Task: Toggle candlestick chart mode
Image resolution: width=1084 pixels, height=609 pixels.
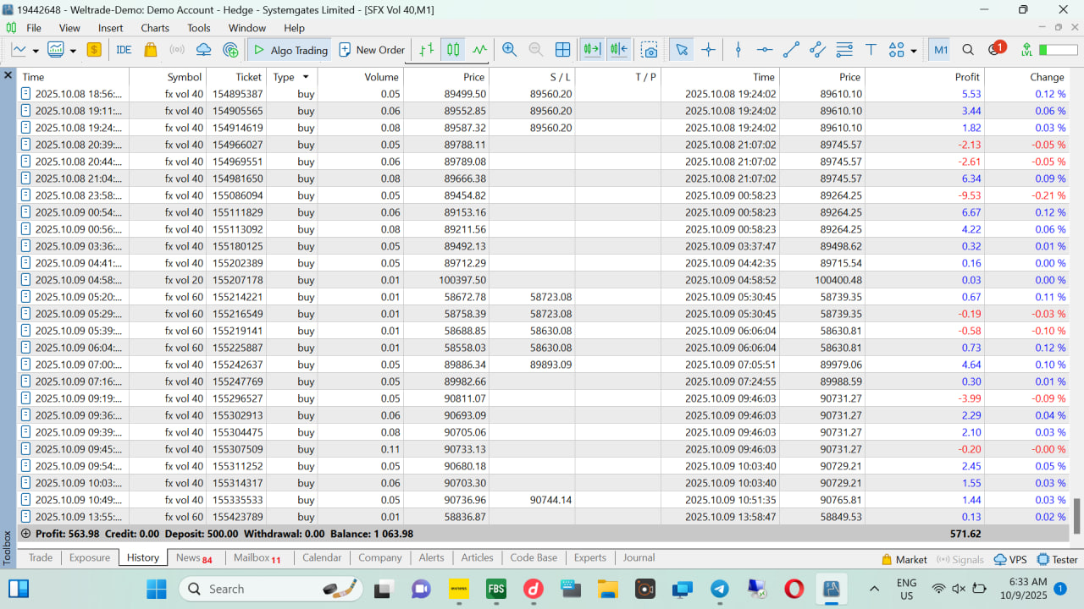Action: pyautogui.click(x=453, y=50)
